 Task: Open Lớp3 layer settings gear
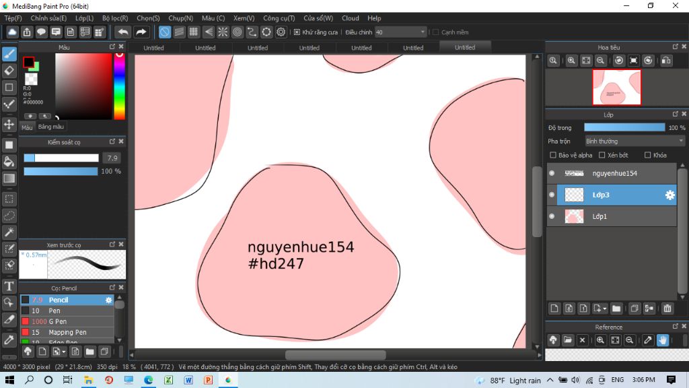[x=669, y=195]
